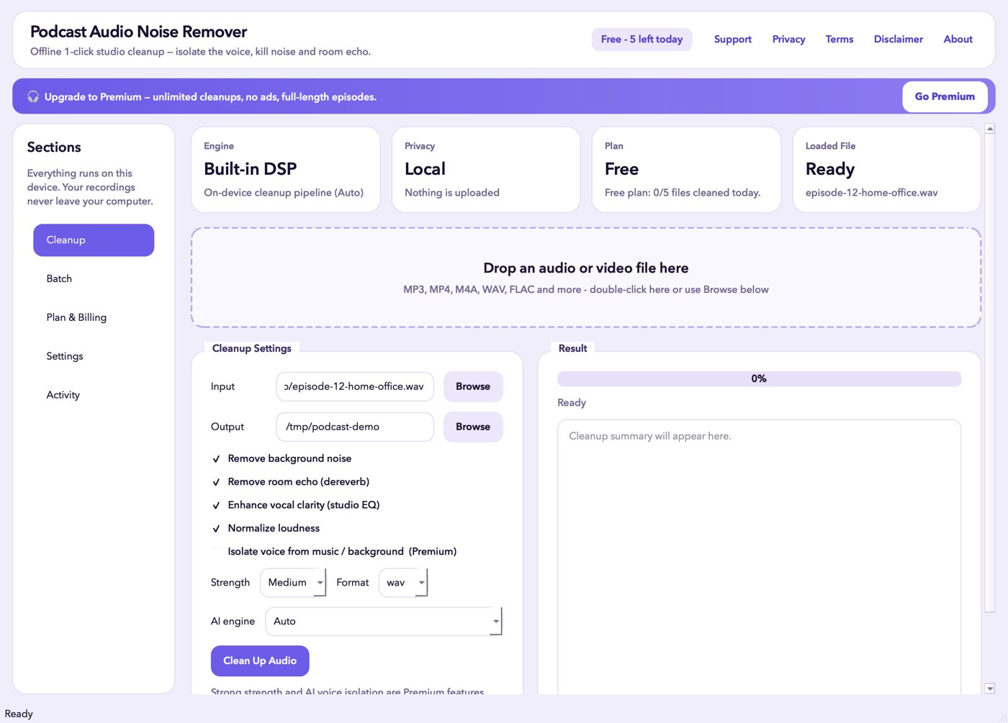The width and height of the screenshot is (1008, 723).
Task: Click the Built-in DSP engine card
Action: [286, 170]
